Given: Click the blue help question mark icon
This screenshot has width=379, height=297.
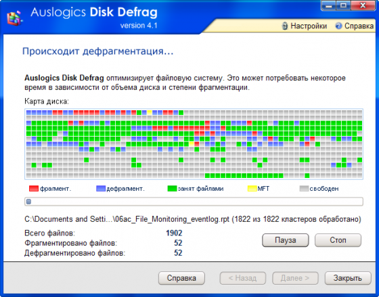Looking at the screenshot, I should pyautogui.click(x=338, y=26).
